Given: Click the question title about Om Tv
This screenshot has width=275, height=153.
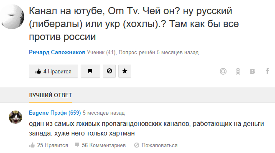Looking at the screenshot, I should coord(134,24).
